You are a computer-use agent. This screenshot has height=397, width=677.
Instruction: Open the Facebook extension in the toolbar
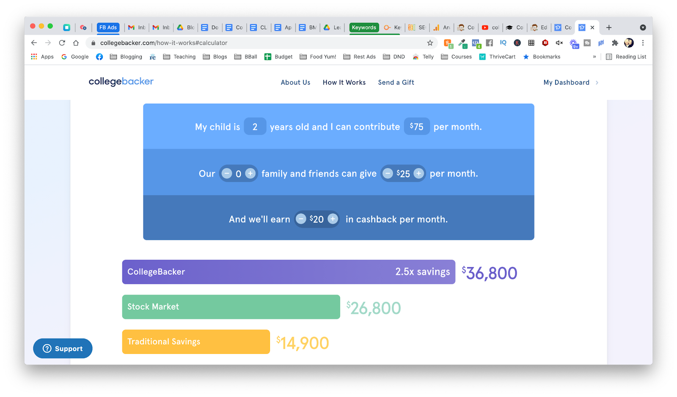coord(490,43)
